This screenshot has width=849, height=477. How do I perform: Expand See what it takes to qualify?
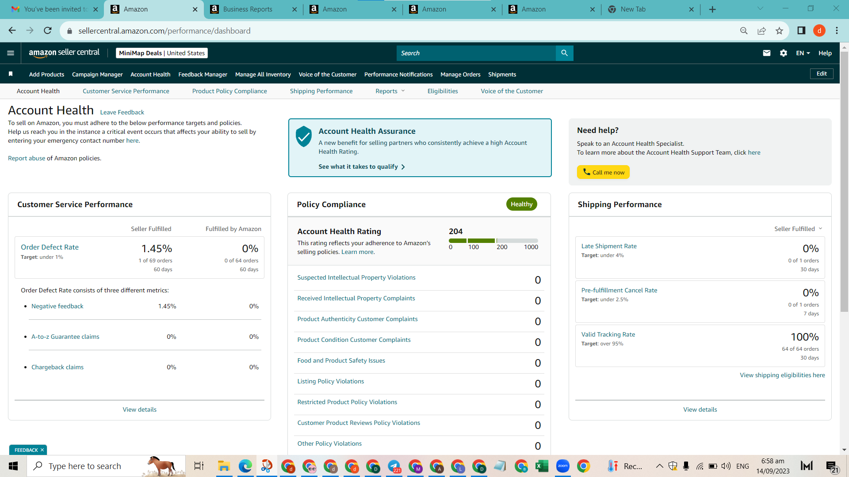[x=362, y=167]
